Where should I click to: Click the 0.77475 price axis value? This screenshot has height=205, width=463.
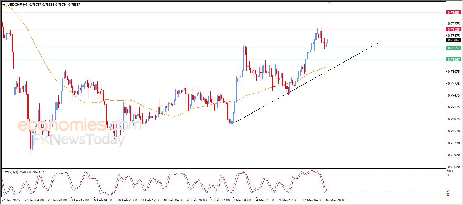pyautogui.click(x=454, y=95)
